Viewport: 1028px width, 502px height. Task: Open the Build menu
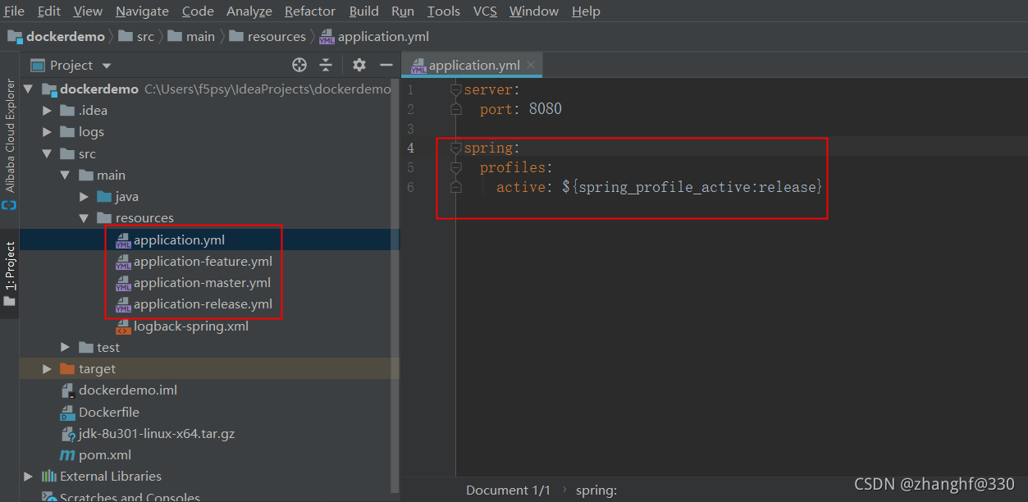tap(363, 11)
